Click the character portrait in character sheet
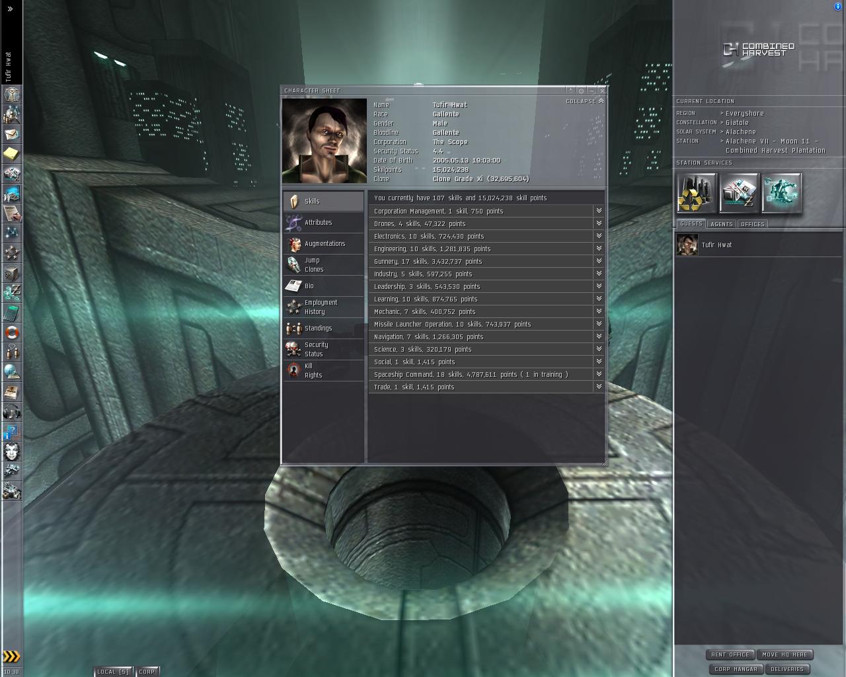The image size is (846, 677). tap(325, 141)
